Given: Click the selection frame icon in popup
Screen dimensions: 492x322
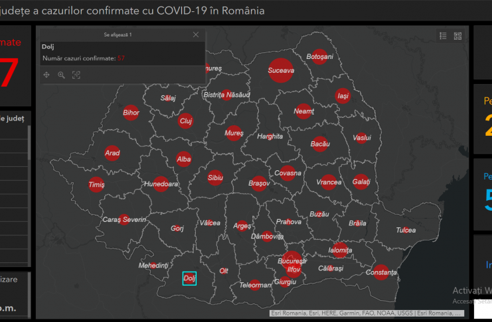Looking at the screenshot, I should pos(76,75).
